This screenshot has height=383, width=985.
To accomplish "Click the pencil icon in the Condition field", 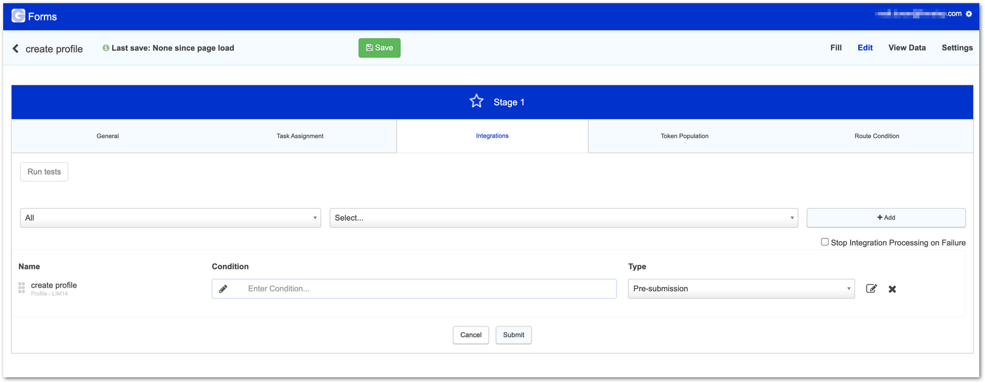I will (223, 289).
